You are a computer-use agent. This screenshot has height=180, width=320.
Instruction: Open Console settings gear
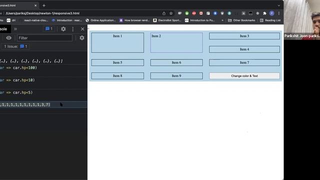(x=82, y=38)
